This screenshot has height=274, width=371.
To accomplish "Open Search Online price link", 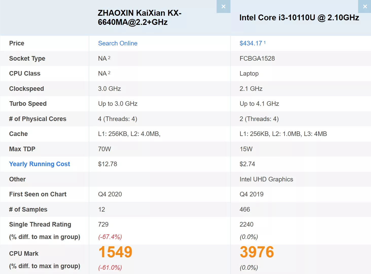I will point(118,43).
